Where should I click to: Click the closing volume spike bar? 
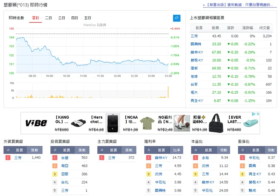tap(168, 92)
